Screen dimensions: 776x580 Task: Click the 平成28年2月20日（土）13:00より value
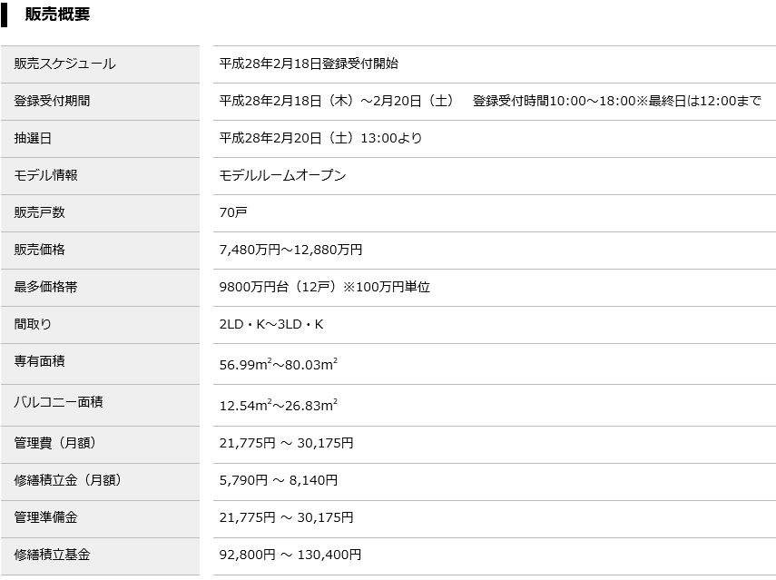click(320, 138)
